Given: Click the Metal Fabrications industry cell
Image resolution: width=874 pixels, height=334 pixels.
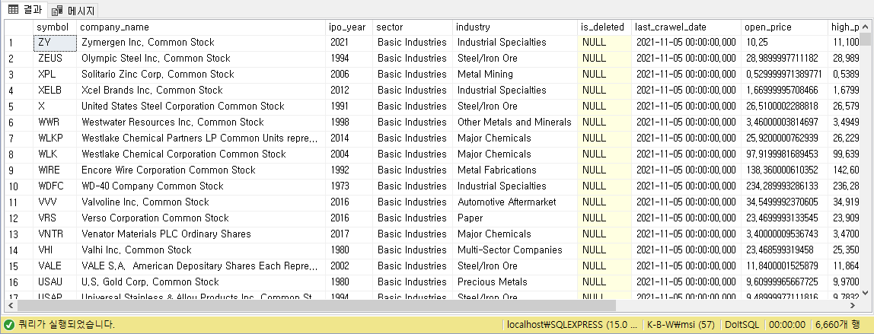Looking at the screenshot, I should [x=515, y=170].
